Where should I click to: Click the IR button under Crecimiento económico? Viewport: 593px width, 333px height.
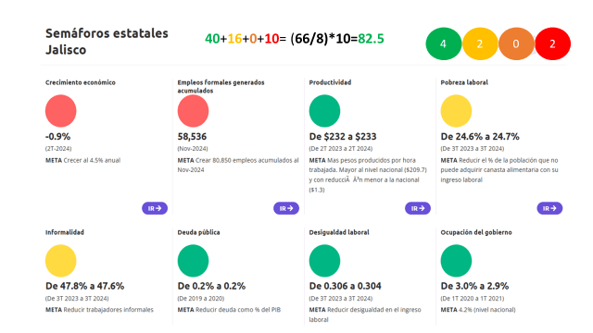[155, 208]
